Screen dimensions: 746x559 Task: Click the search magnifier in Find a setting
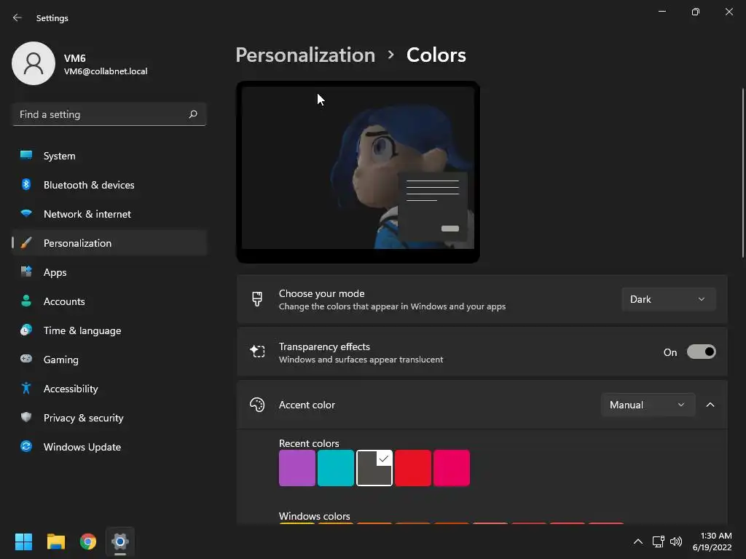point(192,114)
